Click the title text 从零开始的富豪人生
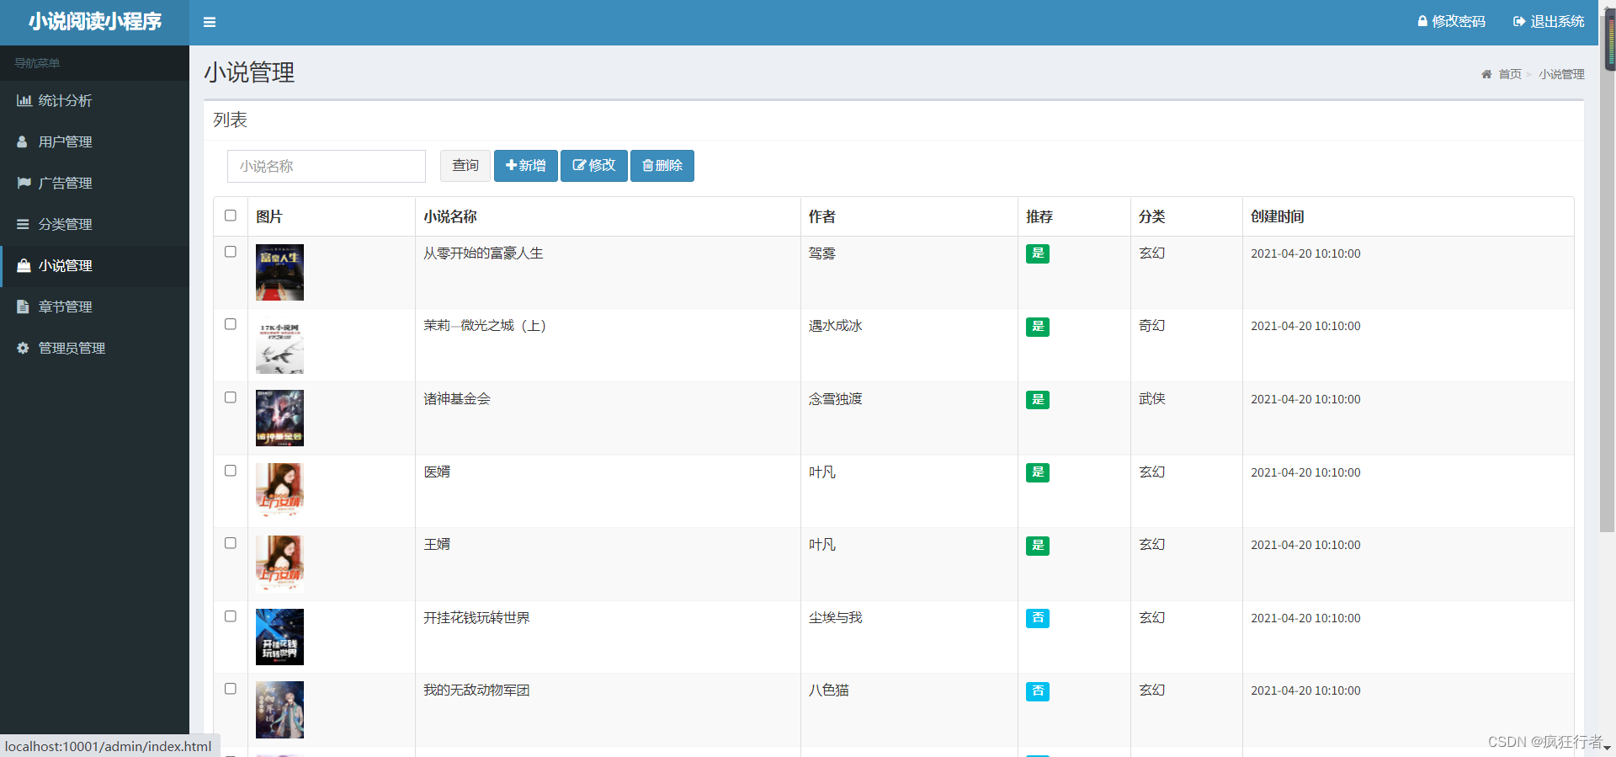 tap(483, 253)
